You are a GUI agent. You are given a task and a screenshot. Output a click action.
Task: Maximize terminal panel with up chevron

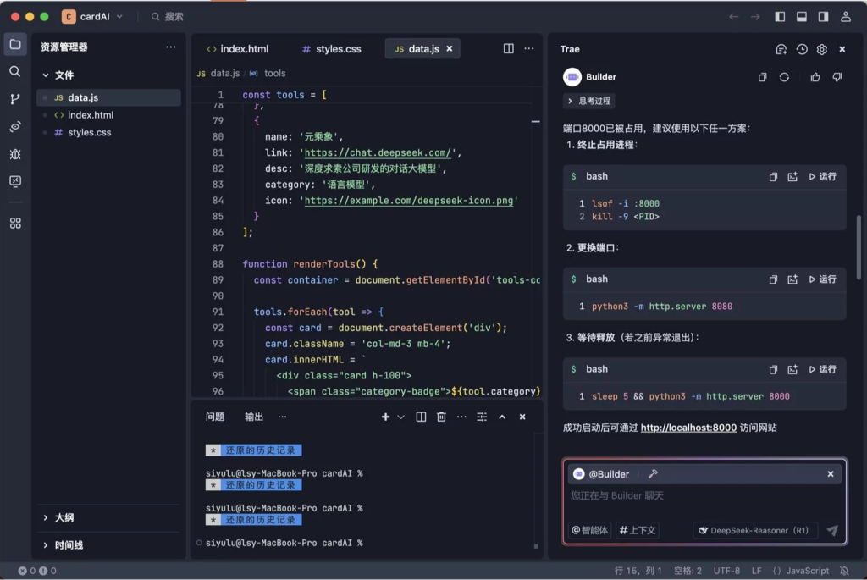tap(502, 417)
